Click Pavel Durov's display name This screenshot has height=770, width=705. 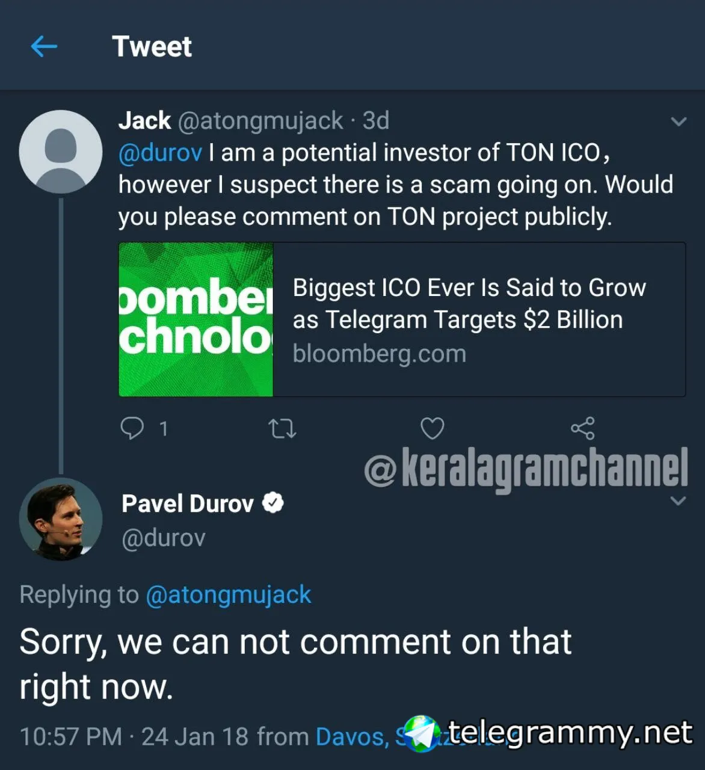(187, 504)
